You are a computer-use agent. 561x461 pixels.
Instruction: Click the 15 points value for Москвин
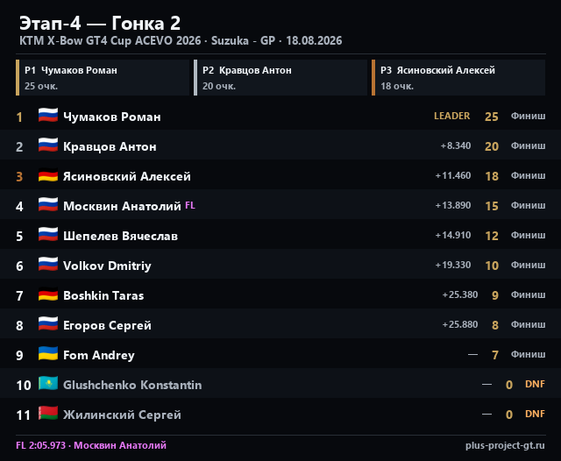492,206
